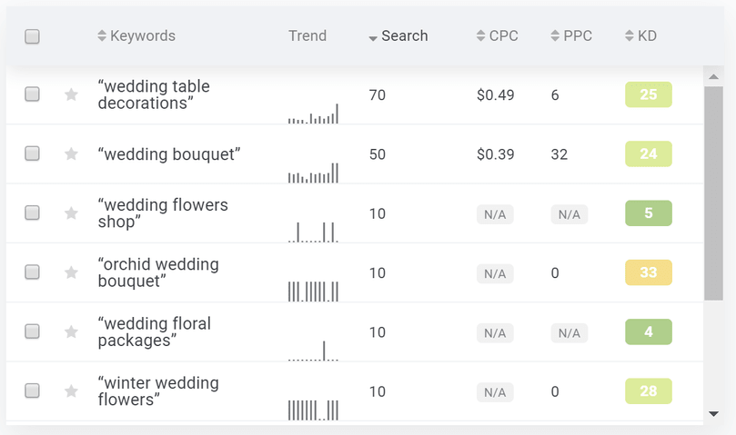Open trend chart for "wedding bouquet"

coord(313,173)
